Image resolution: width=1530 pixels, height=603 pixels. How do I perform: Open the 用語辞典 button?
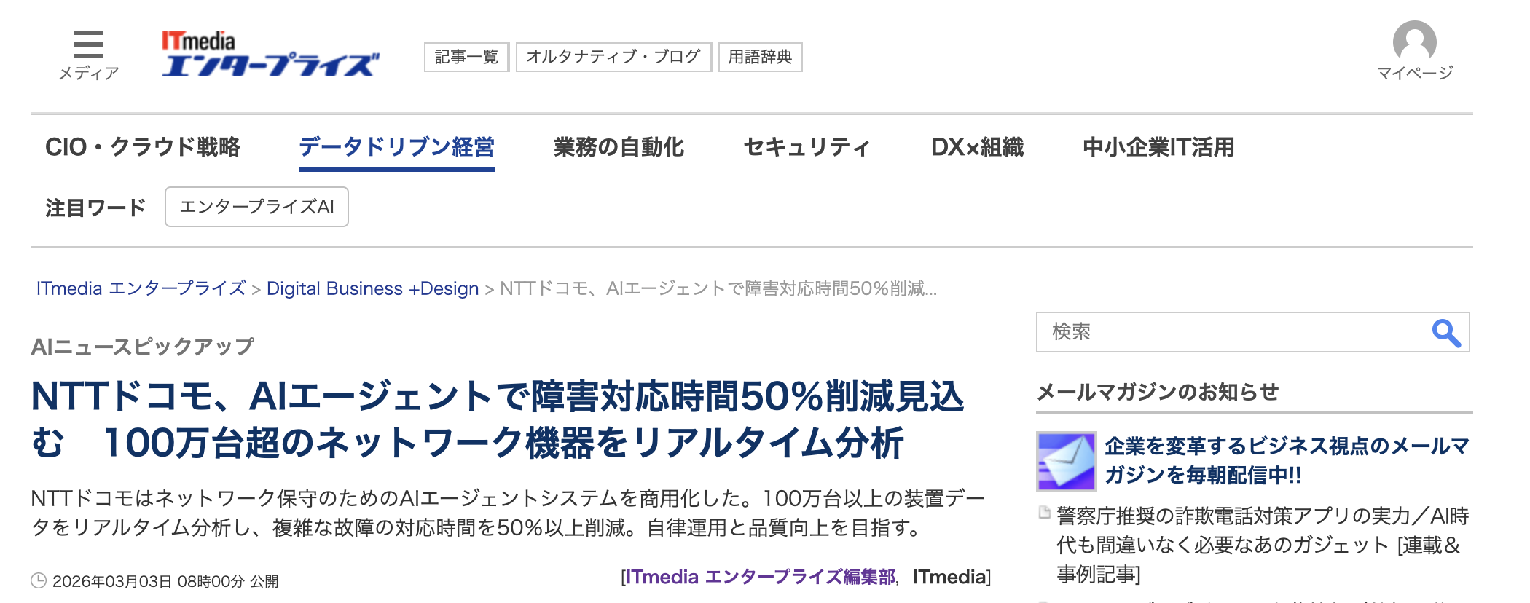click(x=760, y=57)
